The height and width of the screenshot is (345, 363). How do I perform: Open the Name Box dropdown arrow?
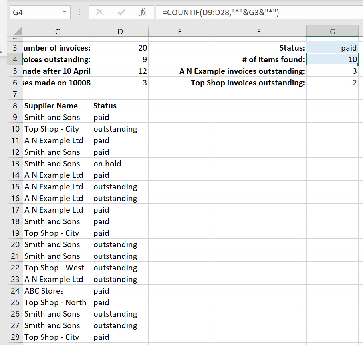coord(65,12)
